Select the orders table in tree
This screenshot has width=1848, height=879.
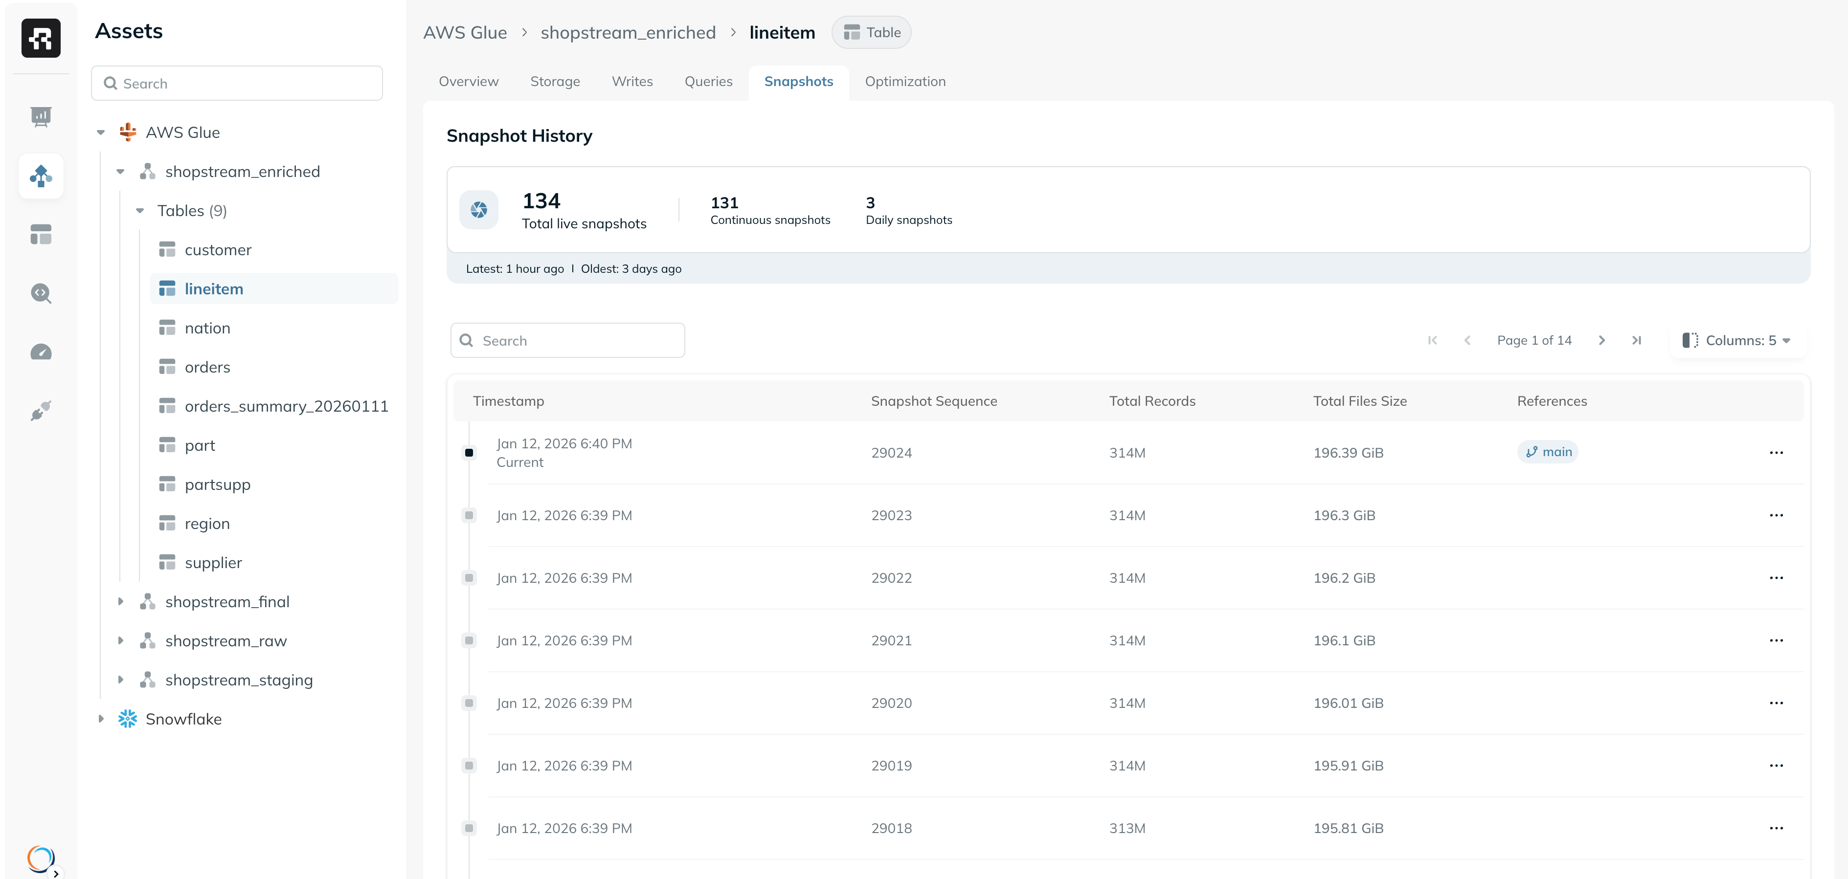click(x=207, y=367)
